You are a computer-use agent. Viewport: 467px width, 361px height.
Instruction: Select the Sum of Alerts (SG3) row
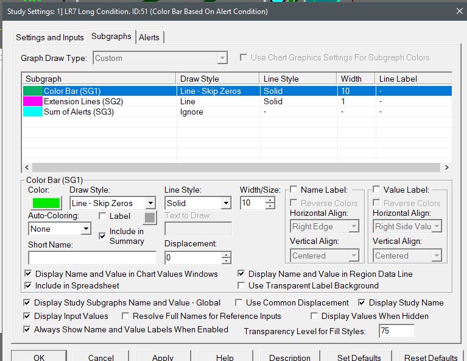point(79,112)
